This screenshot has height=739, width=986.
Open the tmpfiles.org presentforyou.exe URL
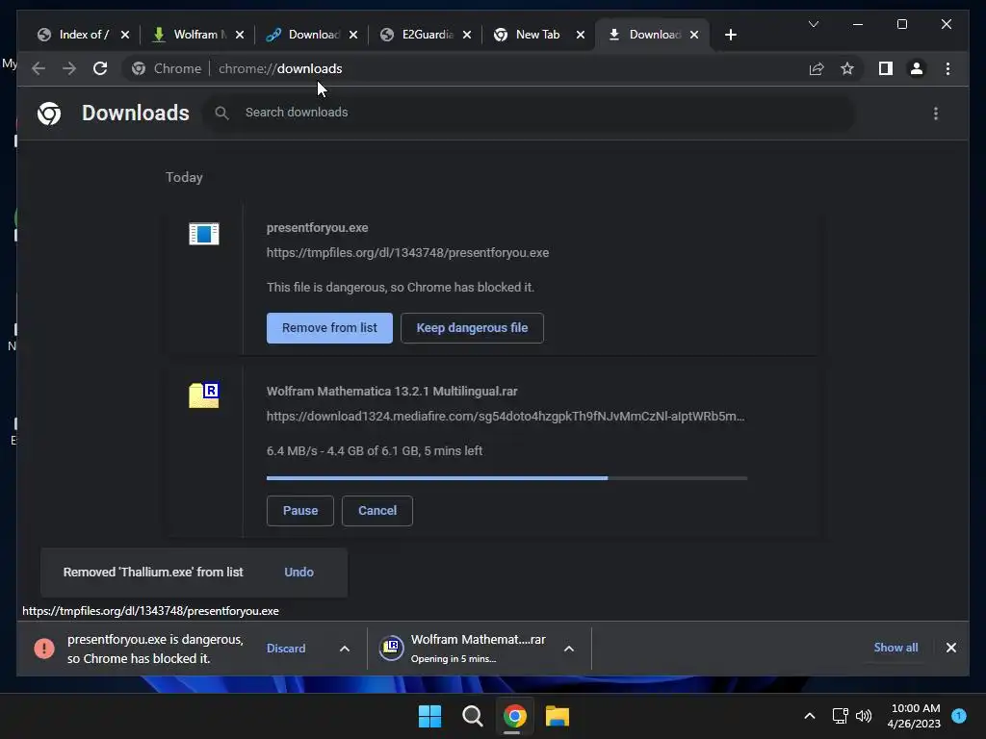point(407,253)
